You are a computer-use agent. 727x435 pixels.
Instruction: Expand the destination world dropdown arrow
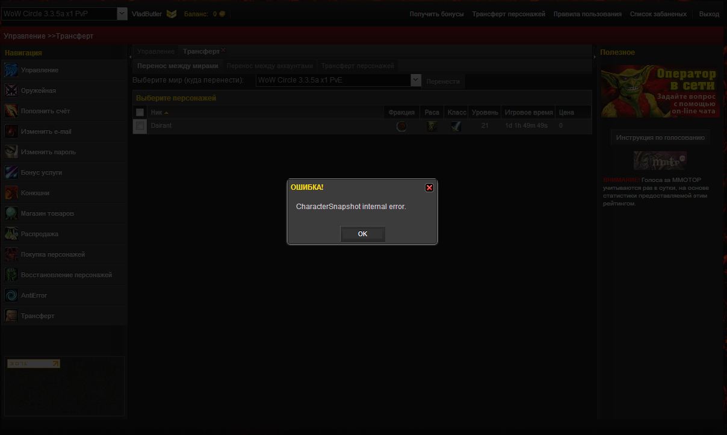click(415, 80)
